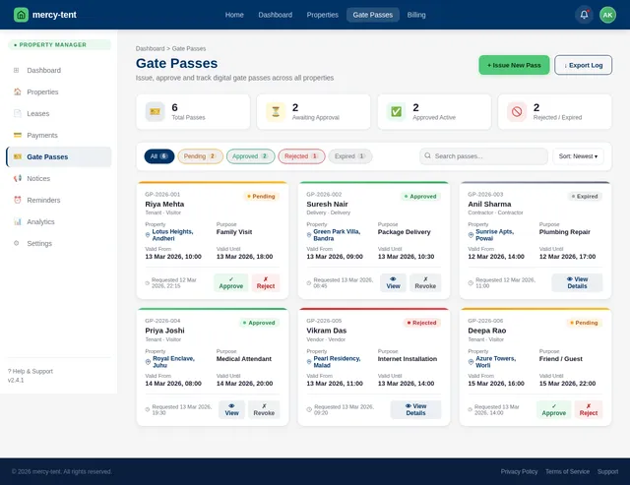Filter passes by Pending status
Screen dimensions: 630x485
[x=200, y=156]
